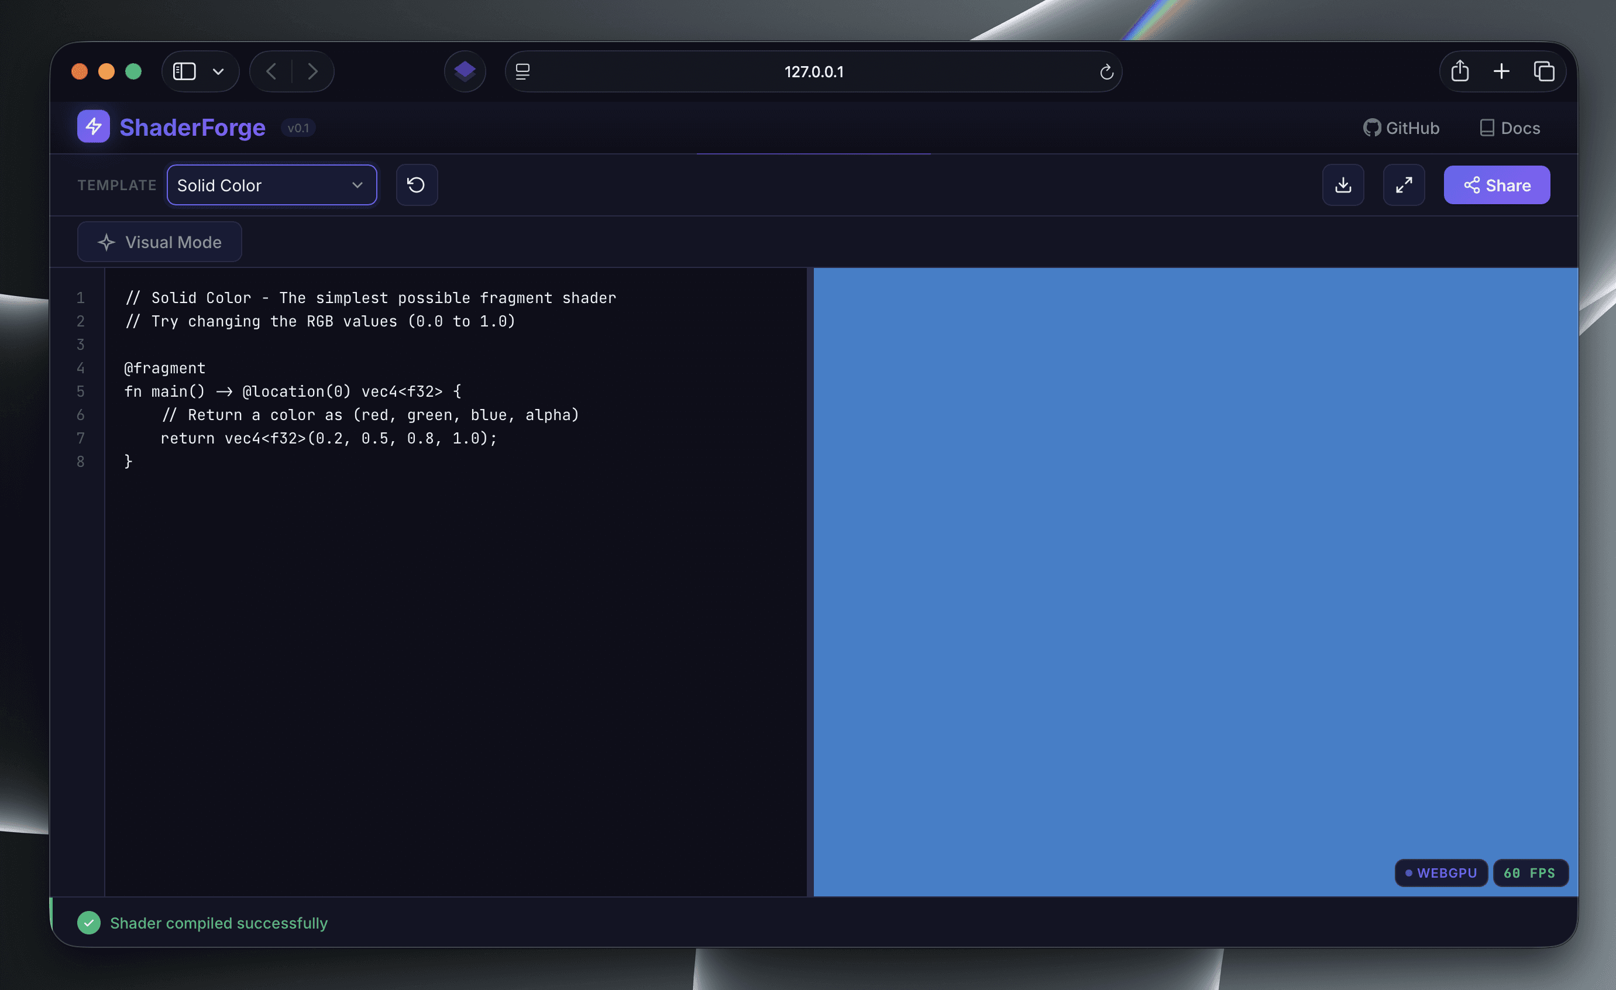Enter fullscreen preview with expand icon
Viewport: 1616px width, 990px height.
1404,185
